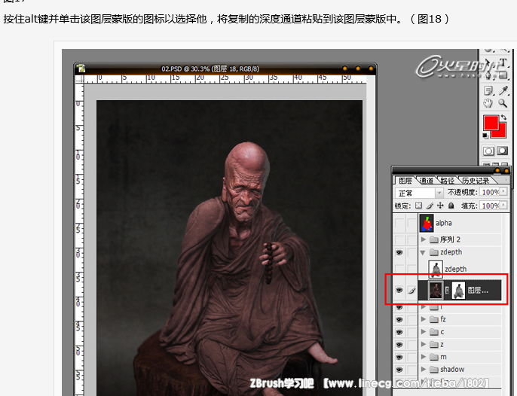Viewport: 517px width, 396px height.
Task: Select the Path Selection arrow tool
Action: 488,62
